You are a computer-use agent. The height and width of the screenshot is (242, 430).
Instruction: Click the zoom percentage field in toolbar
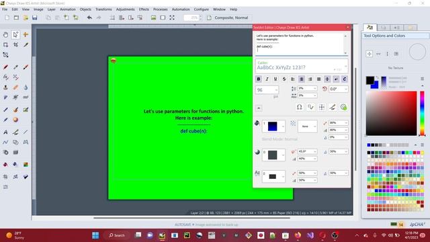(191, 17)
